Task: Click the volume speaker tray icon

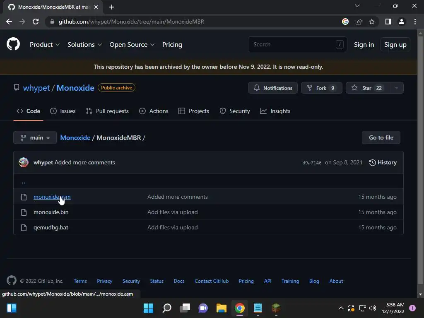Action: pyautogui.click(x=373, y=308)
